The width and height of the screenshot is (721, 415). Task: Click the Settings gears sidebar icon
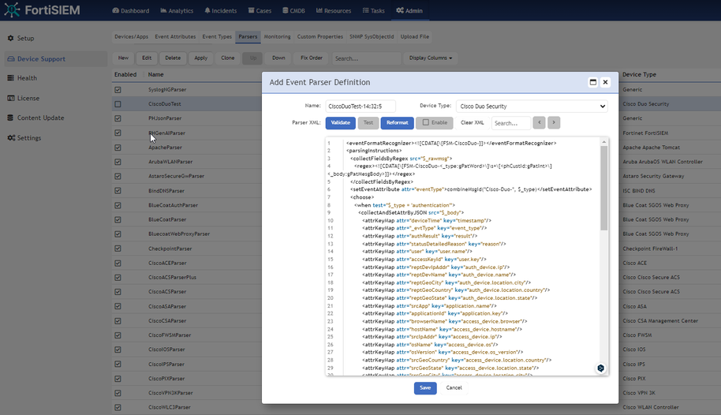tap(11, 138)
